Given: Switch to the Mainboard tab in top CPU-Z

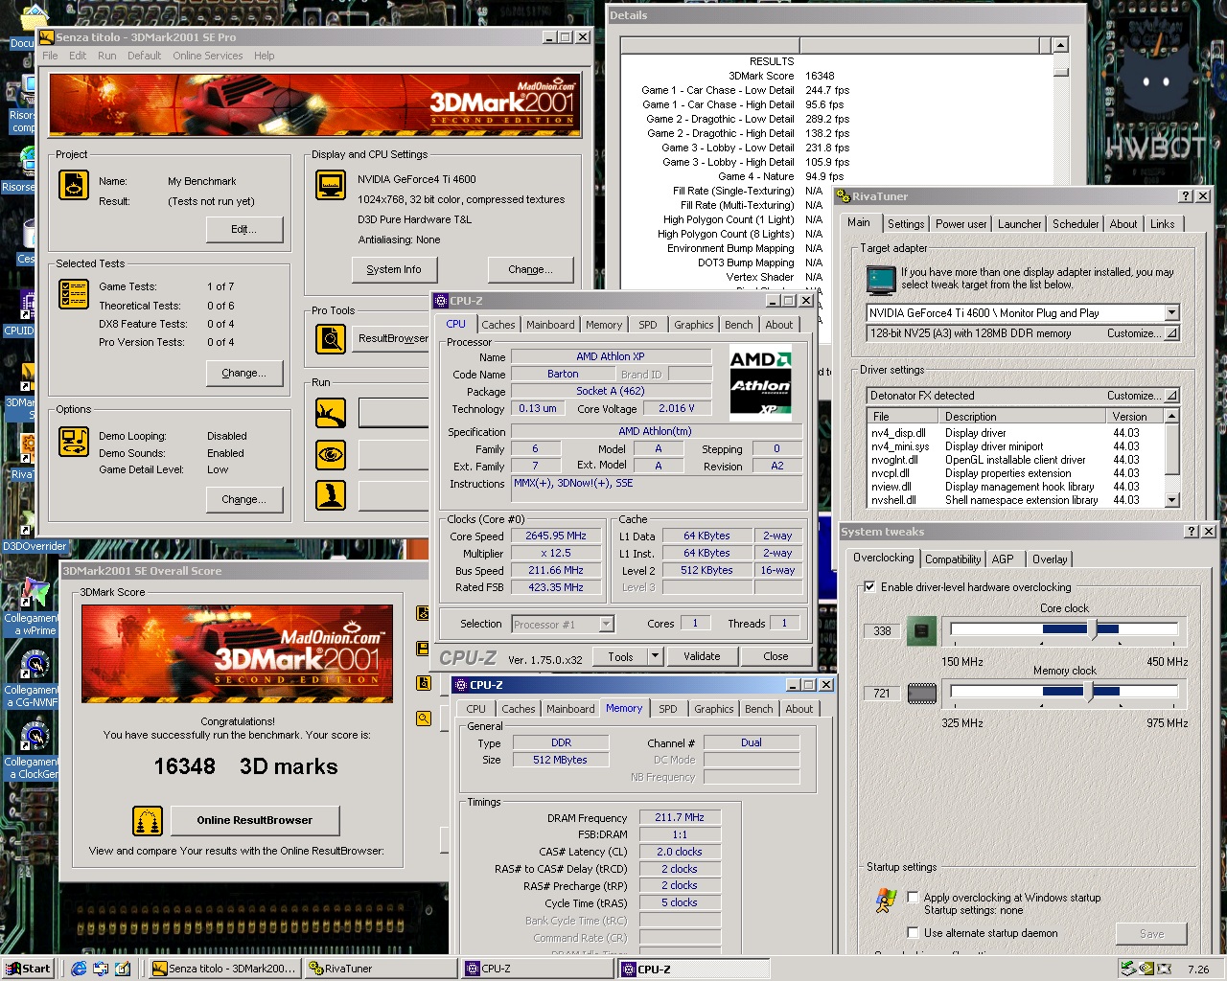Looking at the screenshot, I should pyautogui.click(x=550, y=325).
